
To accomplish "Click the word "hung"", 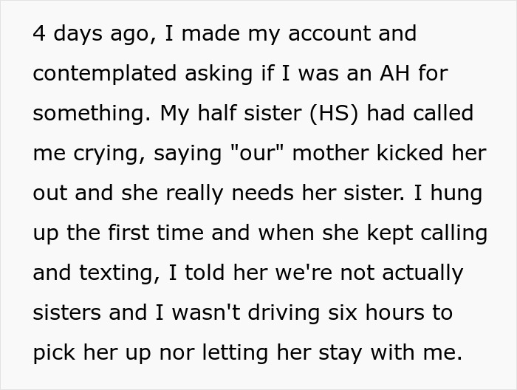I will pos(460,194).
